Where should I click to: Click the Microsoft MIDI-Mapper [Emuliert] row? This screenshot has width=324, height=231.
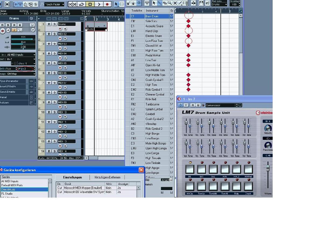(96, 188)
